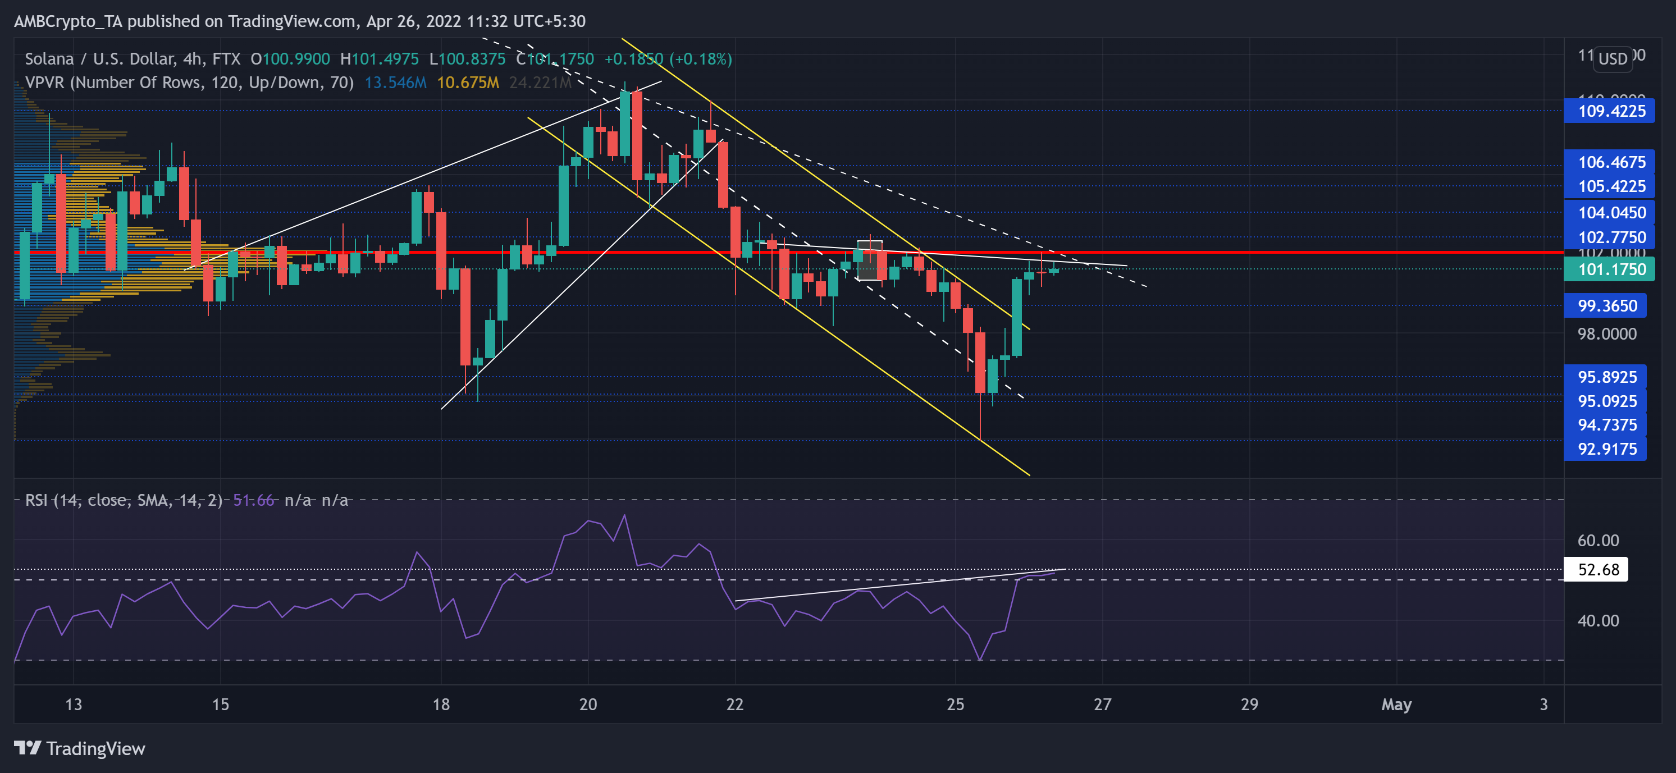Click the VPVR total volume value 24.221M

(x=540, y=83)
